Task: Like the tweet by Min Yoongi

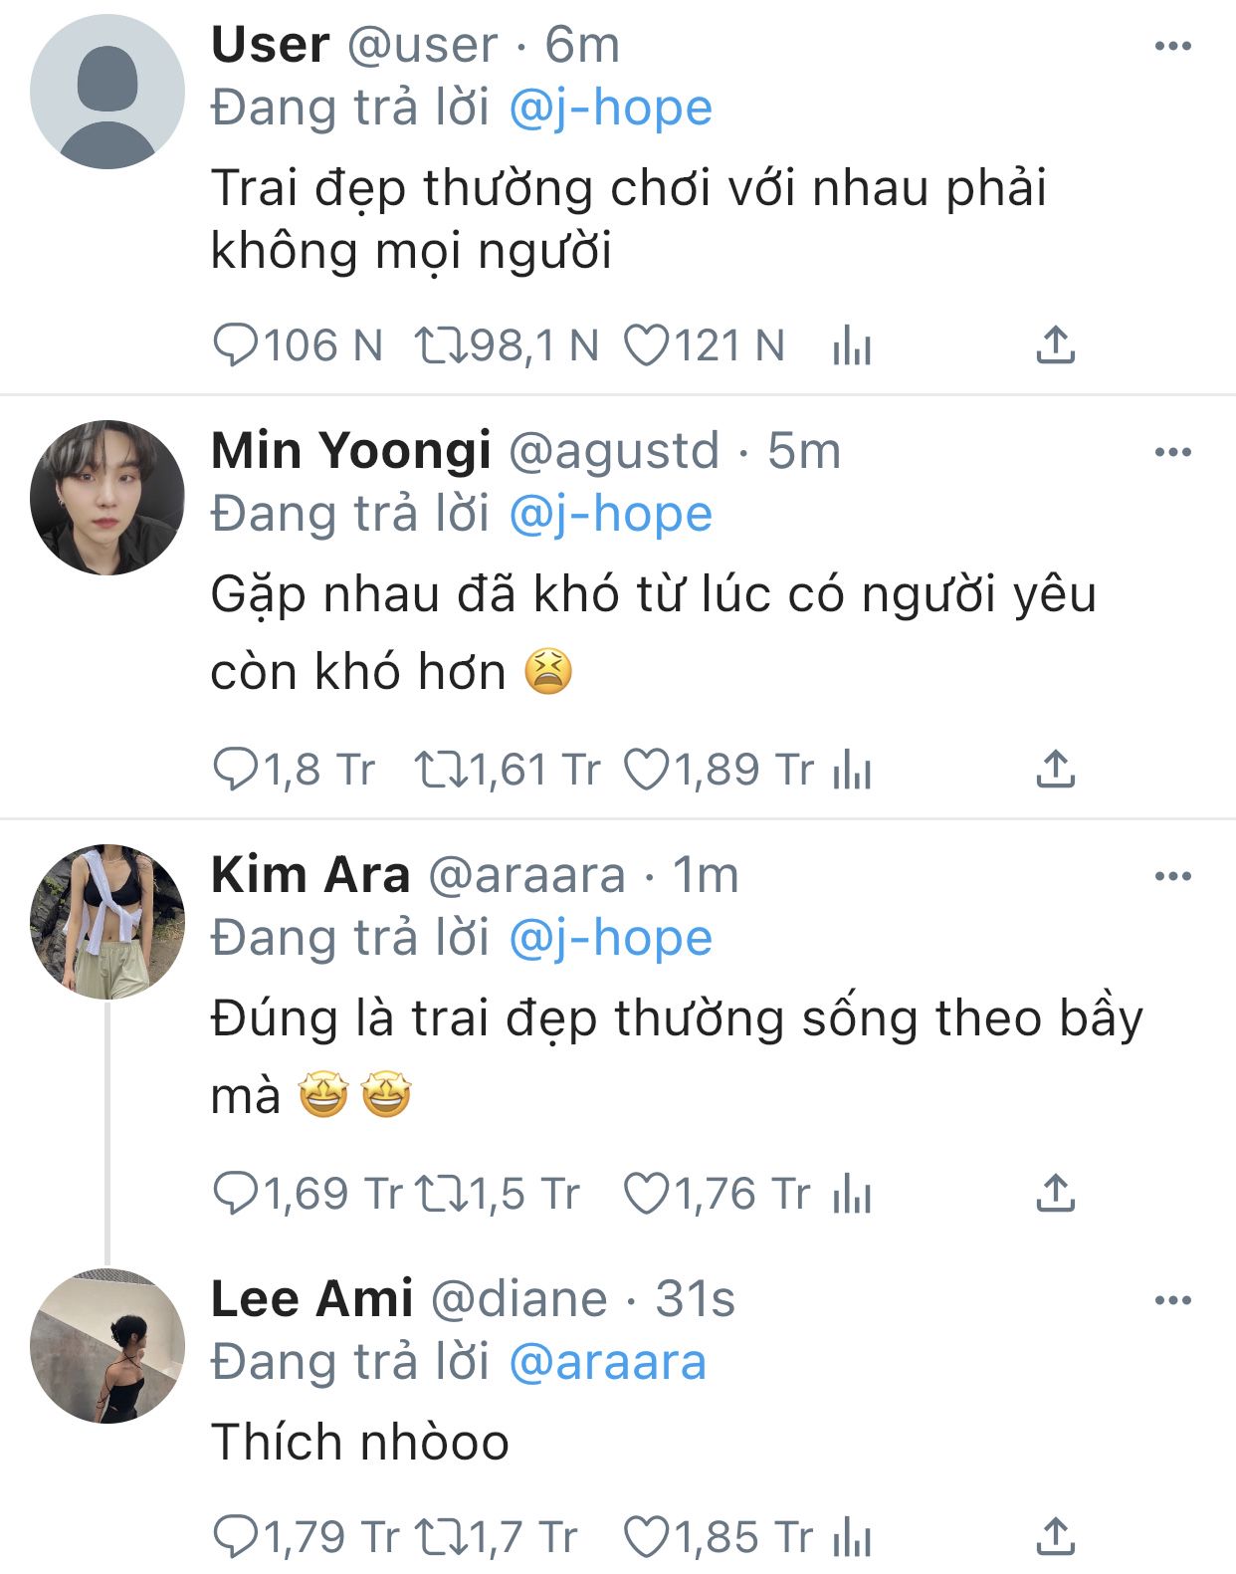Action: pyautogui.click(x=646, y=770)
